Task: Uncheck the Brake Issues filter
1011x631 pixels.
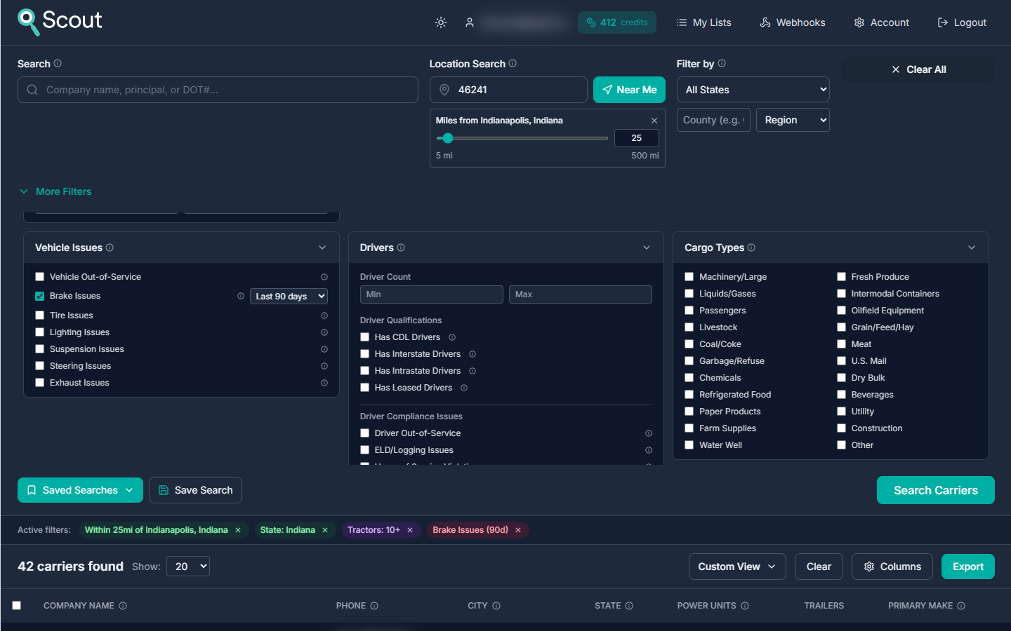Action: (x=39, y=295)
